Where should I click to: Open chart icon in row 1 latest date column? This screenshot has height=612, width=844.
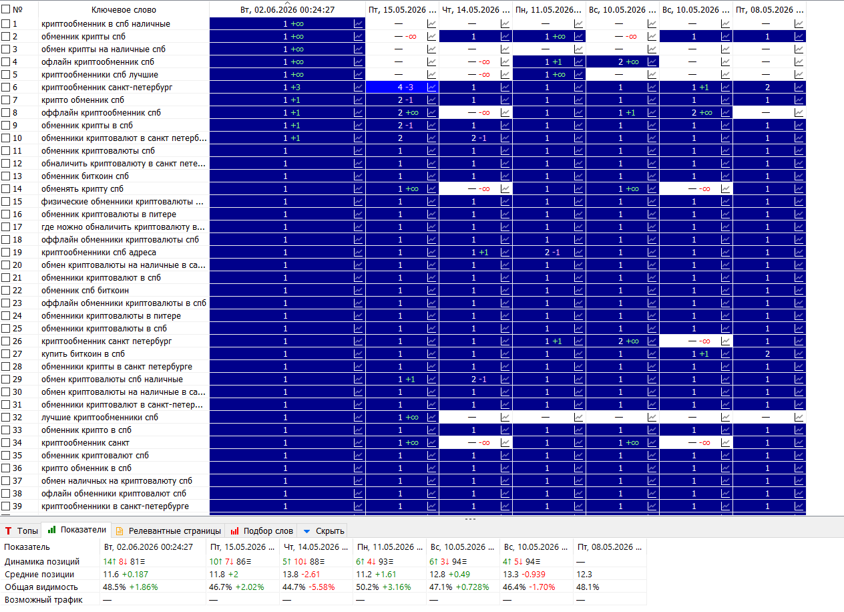pos(359,23)
